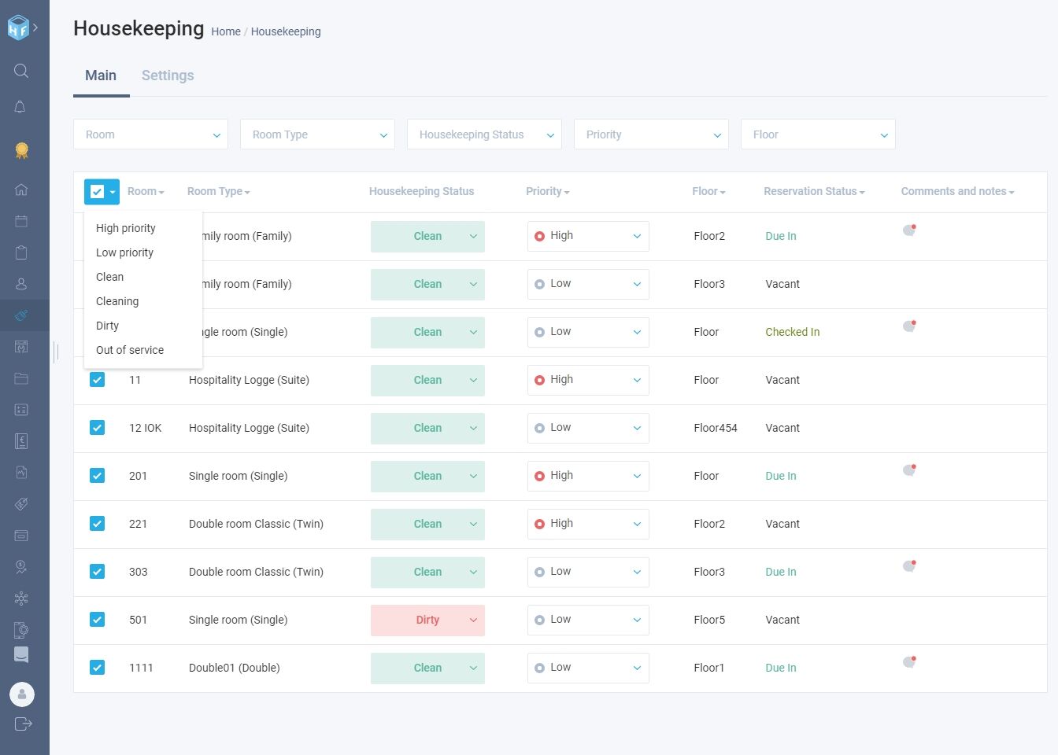Choose Clean from selection menu
Screen dimensions: 1058x755
110,277
